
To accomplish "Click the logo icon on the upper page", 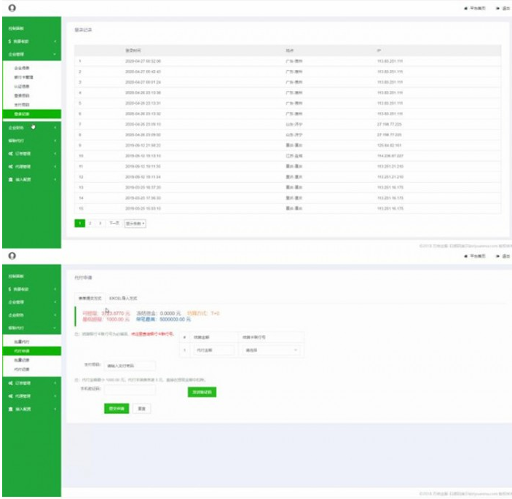I will click(12, 8).
